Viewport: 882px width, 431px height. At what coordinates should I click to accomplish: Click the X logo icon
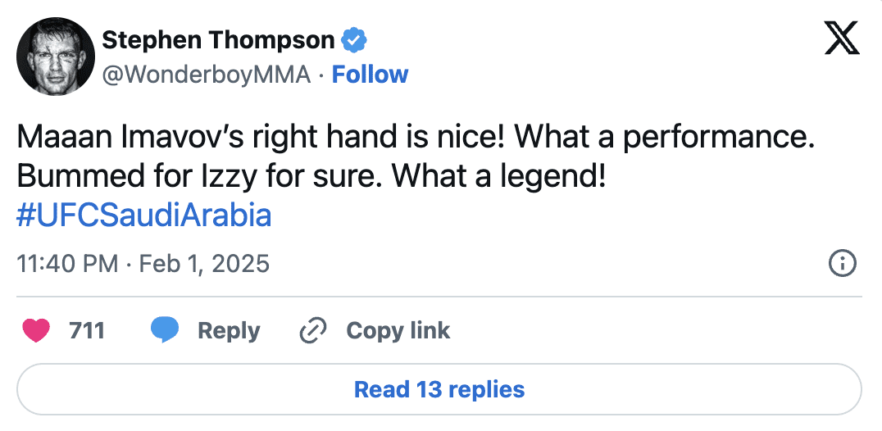[841, 39]
